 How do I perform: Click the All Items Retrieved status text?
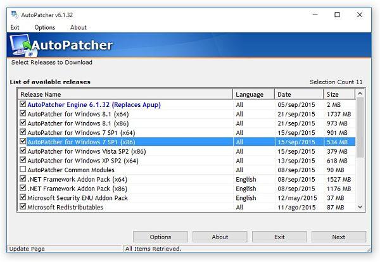(x=153, y=249)
